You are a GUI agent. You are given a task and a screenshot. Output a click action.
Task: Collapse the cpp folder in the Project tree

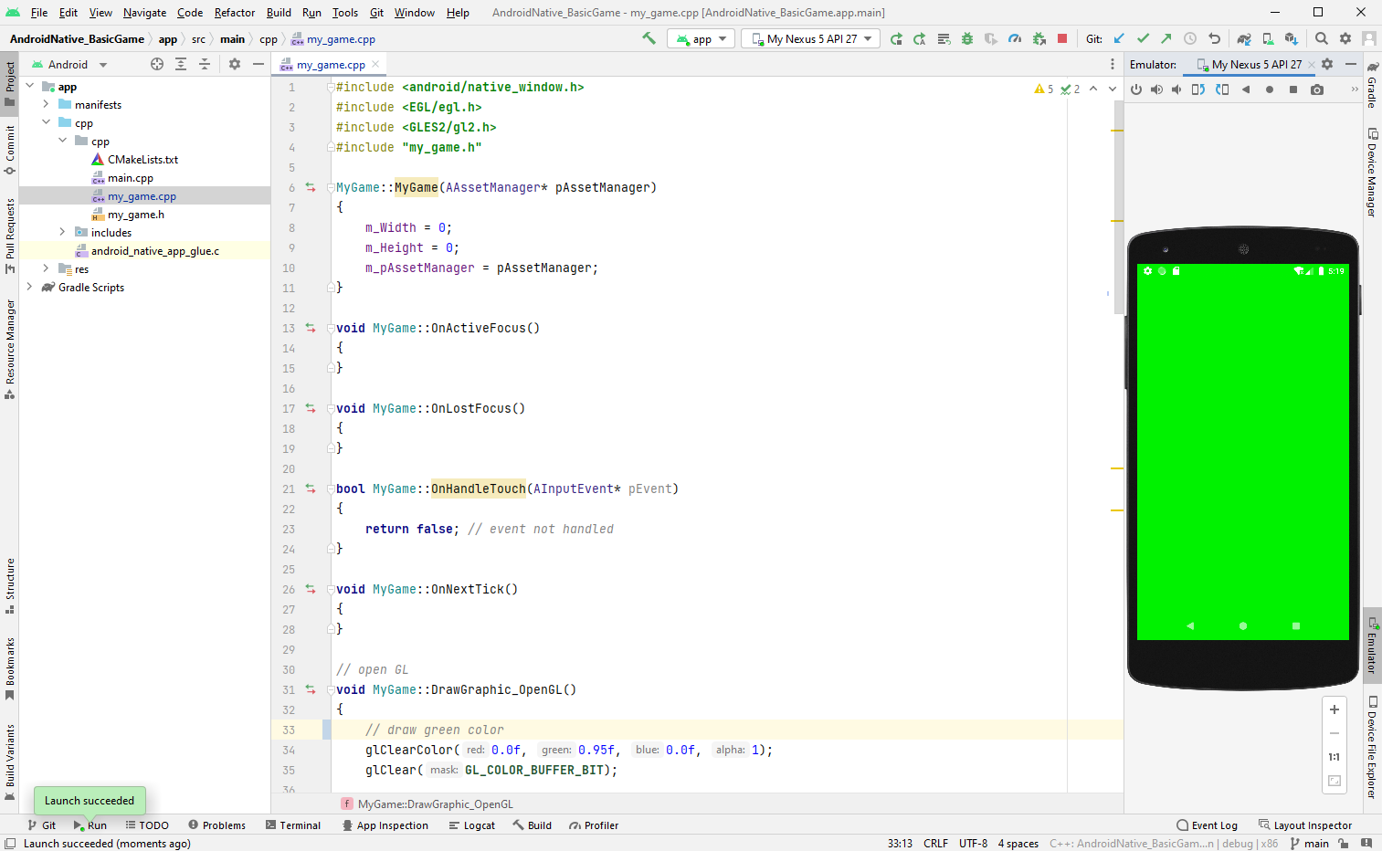point(47,122)
